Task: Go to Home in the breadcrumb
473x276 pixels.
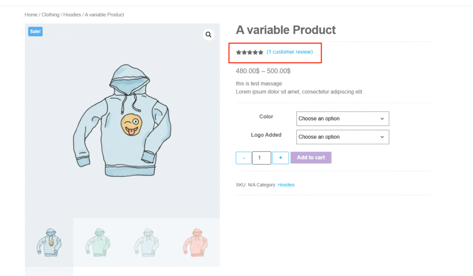Action: coord(31,15)
